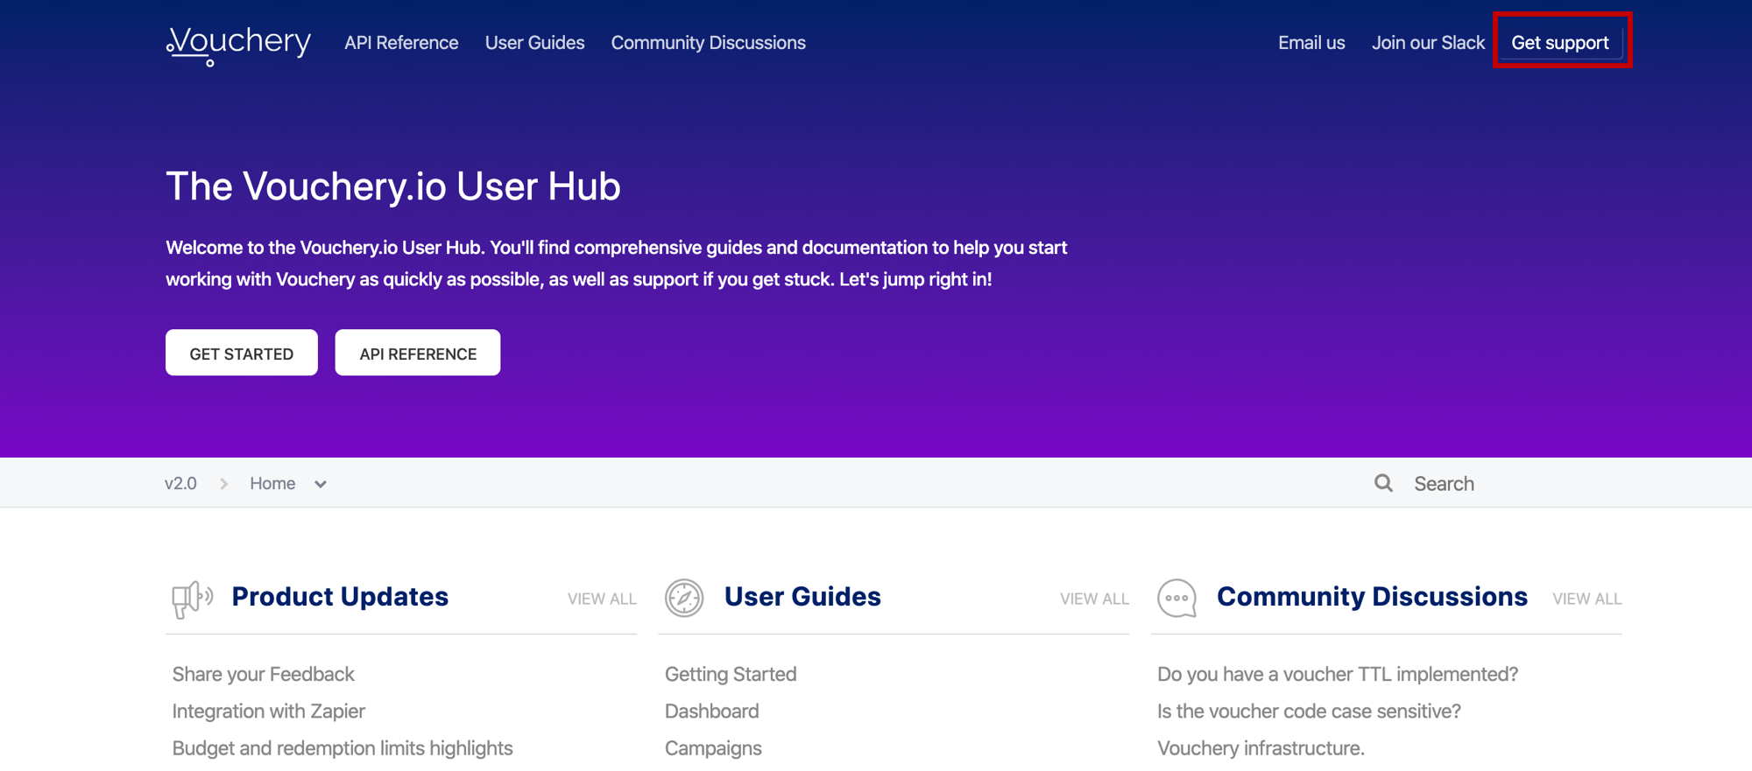Open Budget and redemption limits highlights
Viewport: 1752px width, 771px height.
click(x=343, y=748)
